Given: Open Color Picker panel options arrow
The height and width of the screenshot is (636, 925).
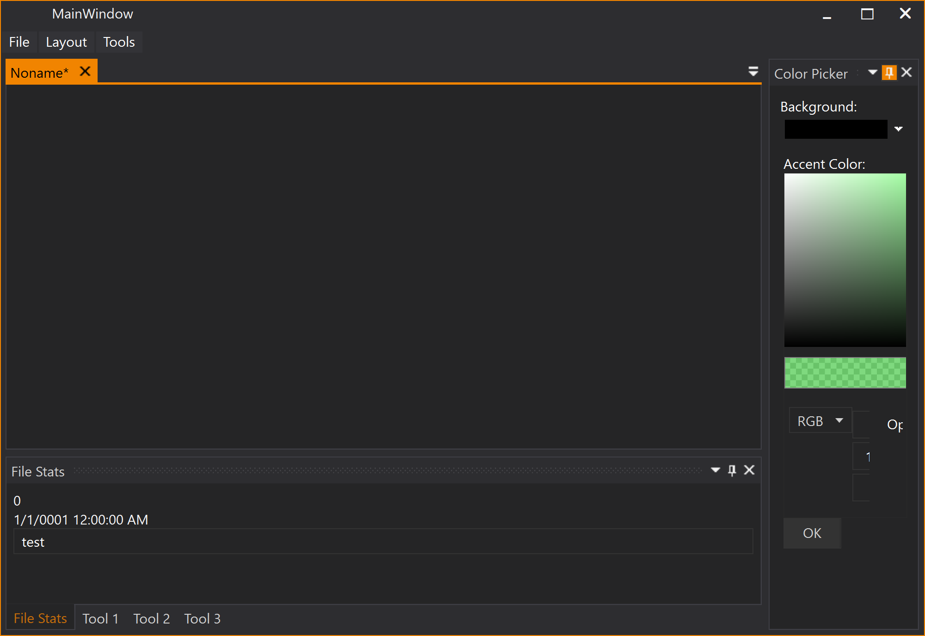Looking at the screenshot, I should tap(872, 72).
